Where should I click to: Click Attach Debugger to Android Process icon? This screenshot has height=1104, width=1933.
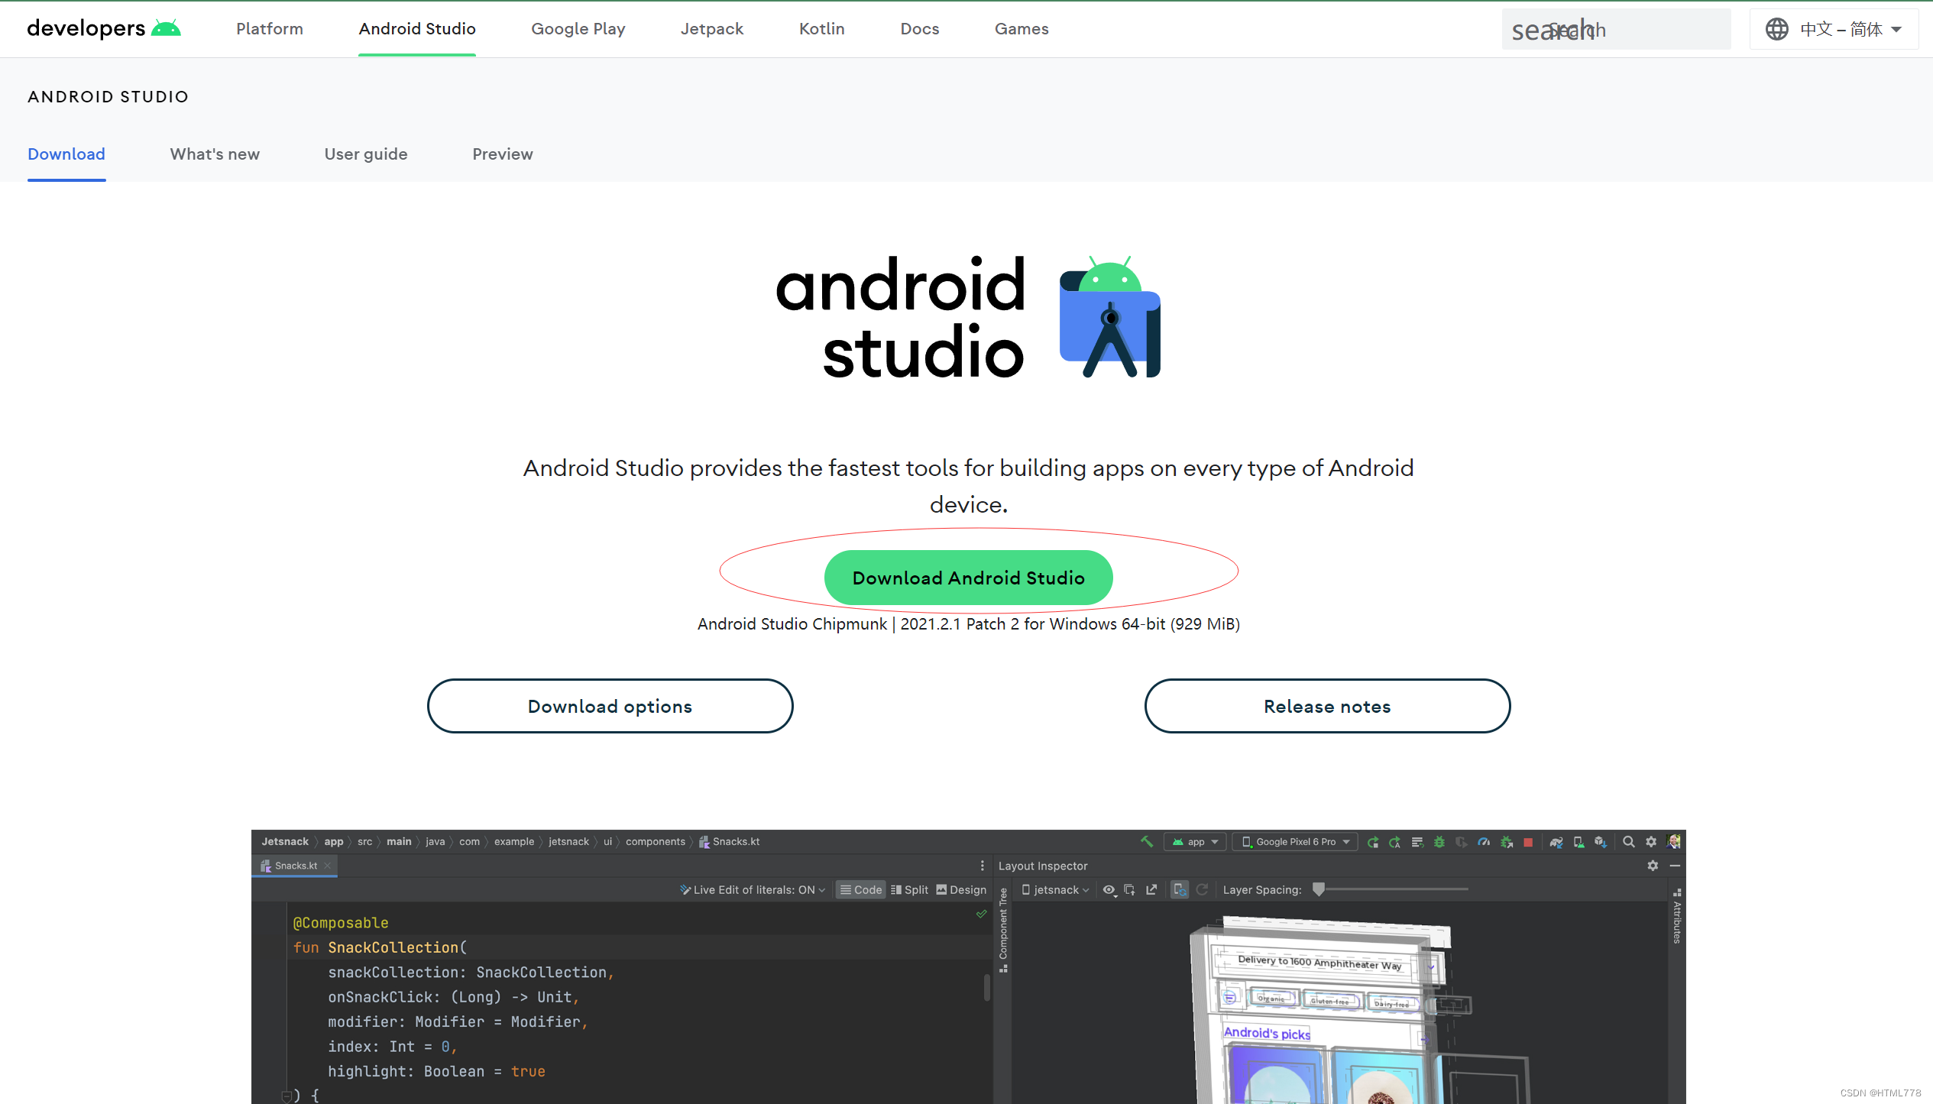click(1506, 842)
